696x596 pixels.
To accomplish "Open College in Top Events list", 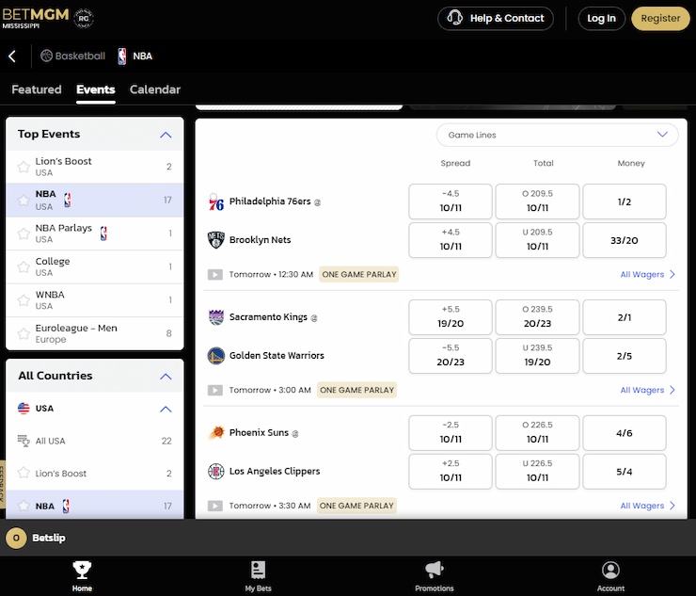I will click(x=95, y=266).
